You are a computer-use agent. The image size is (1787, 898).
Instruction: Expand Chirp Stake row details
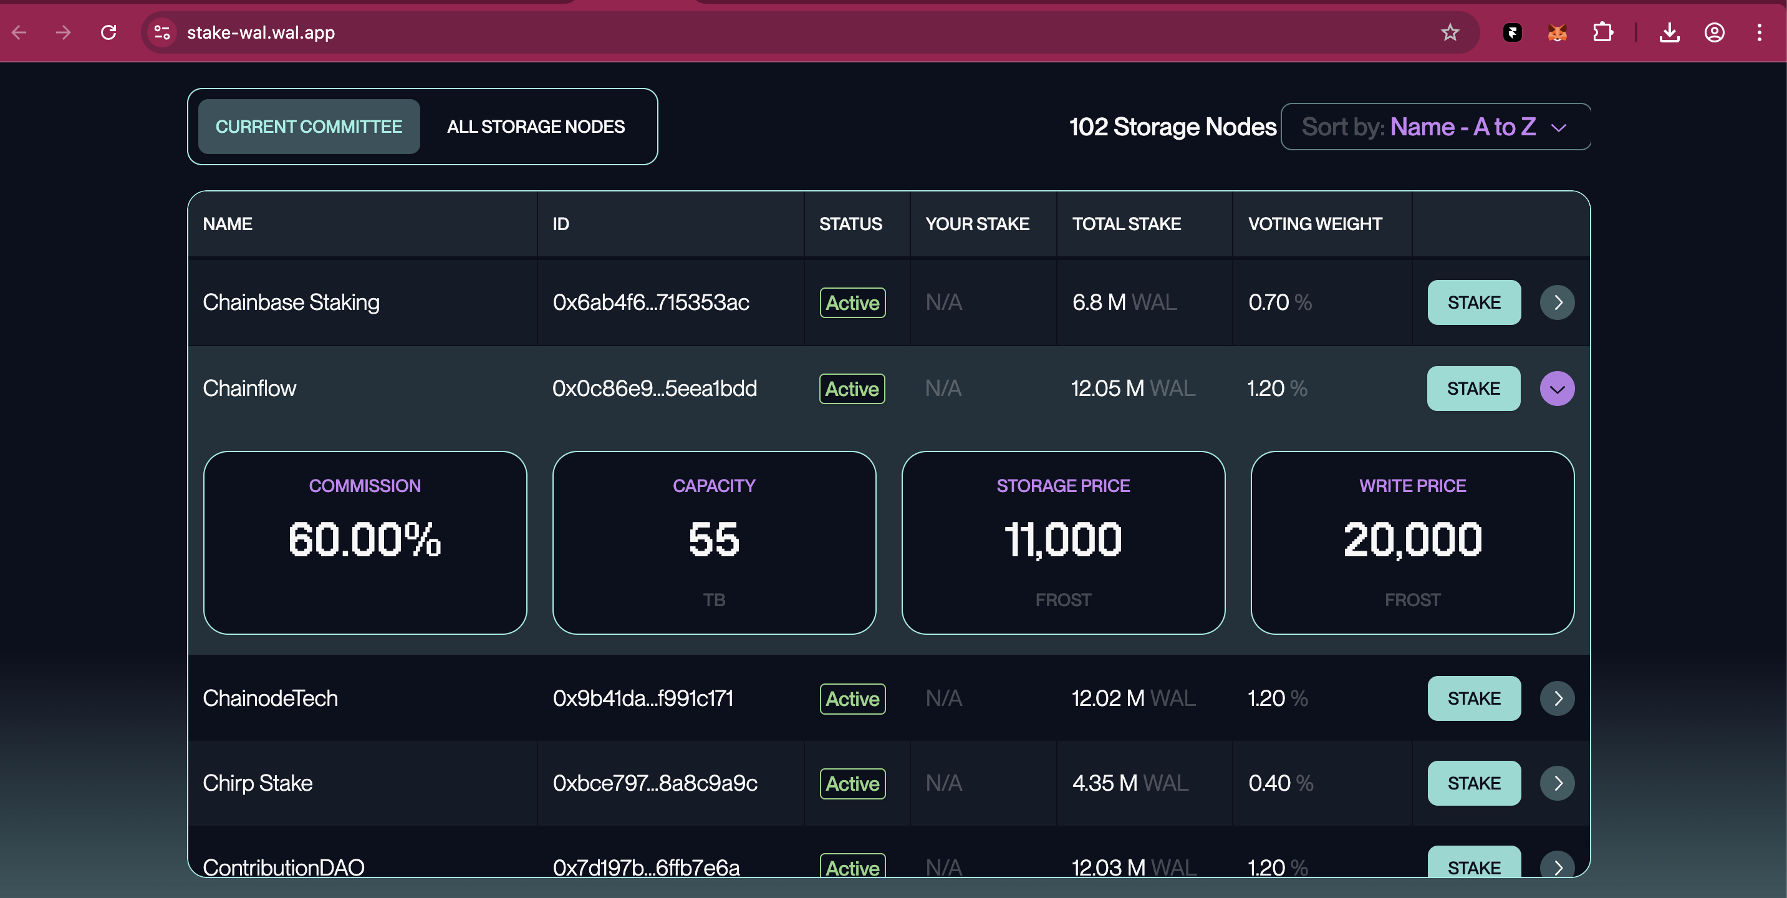point(1557,783)
